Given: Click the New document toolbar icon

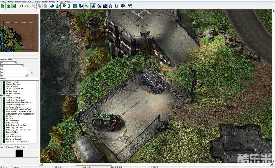Looking at the screenshot, I should click(3, 6).
